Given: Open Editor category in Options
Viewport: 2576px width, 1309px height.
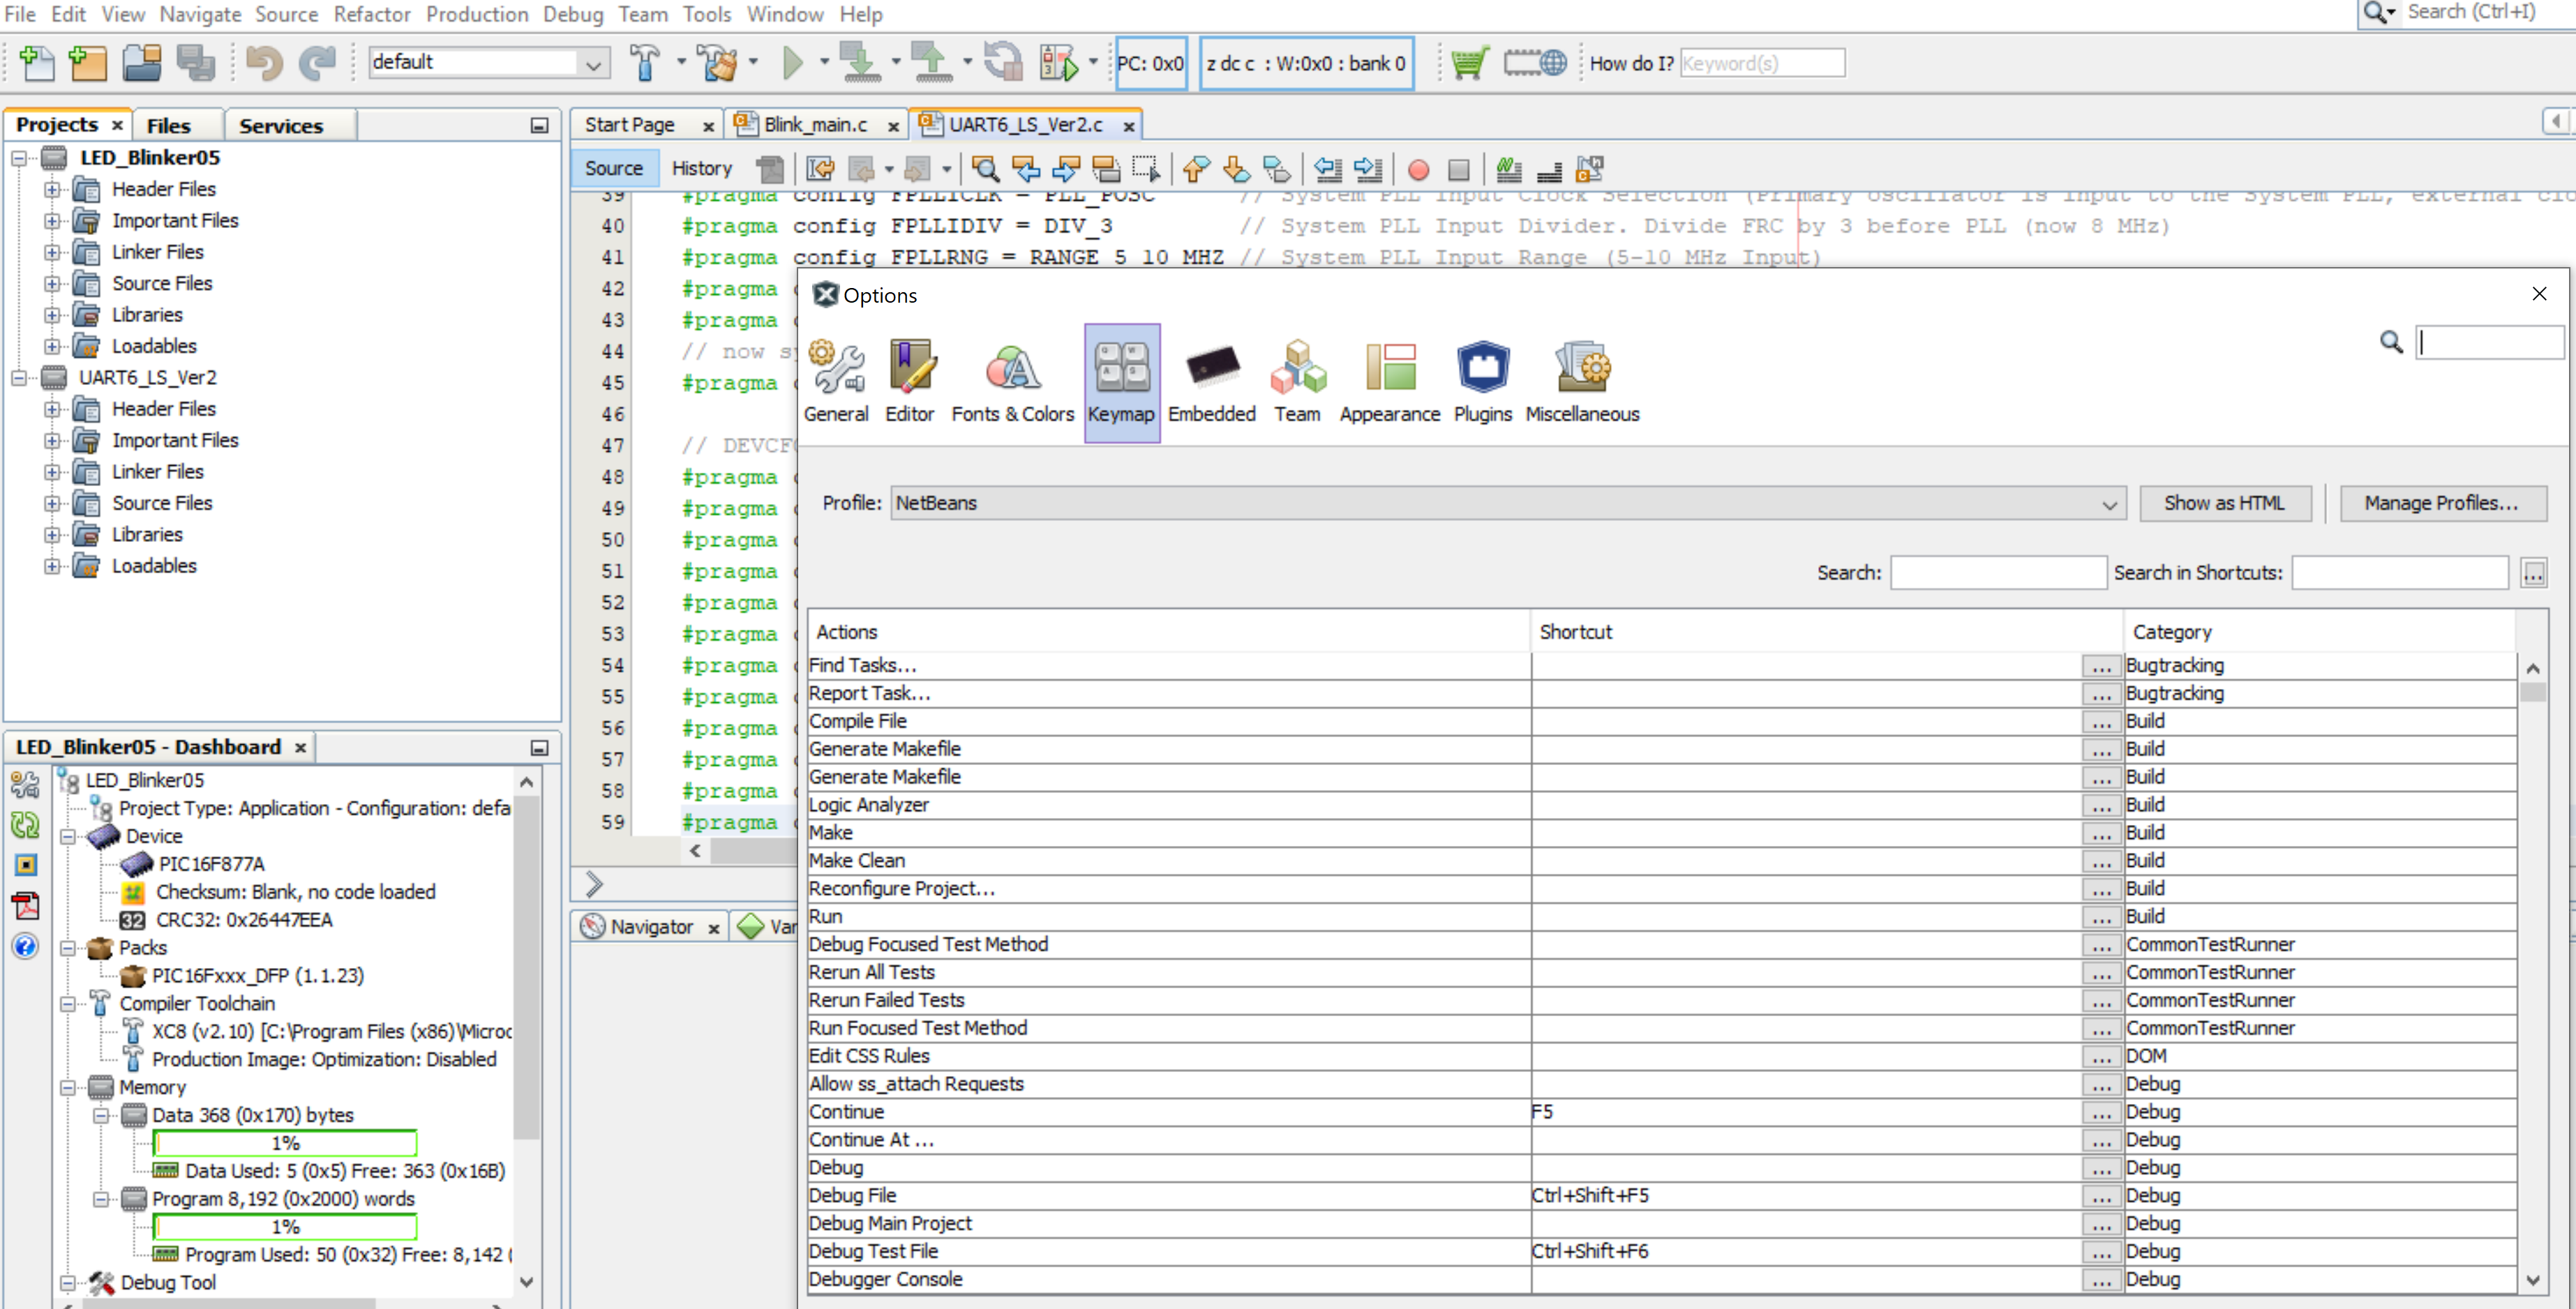Looking at the screenshot, I should tap(910, 381).
